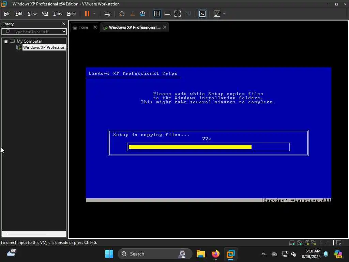349x262 pixels.
Task: Select the Windows XP Professional VM in library
Action: coord(44,47)
